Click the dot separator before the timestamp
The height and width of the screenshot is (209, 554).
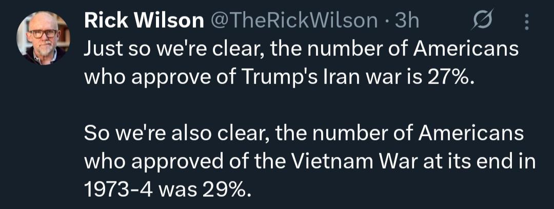tap(387, 20)
